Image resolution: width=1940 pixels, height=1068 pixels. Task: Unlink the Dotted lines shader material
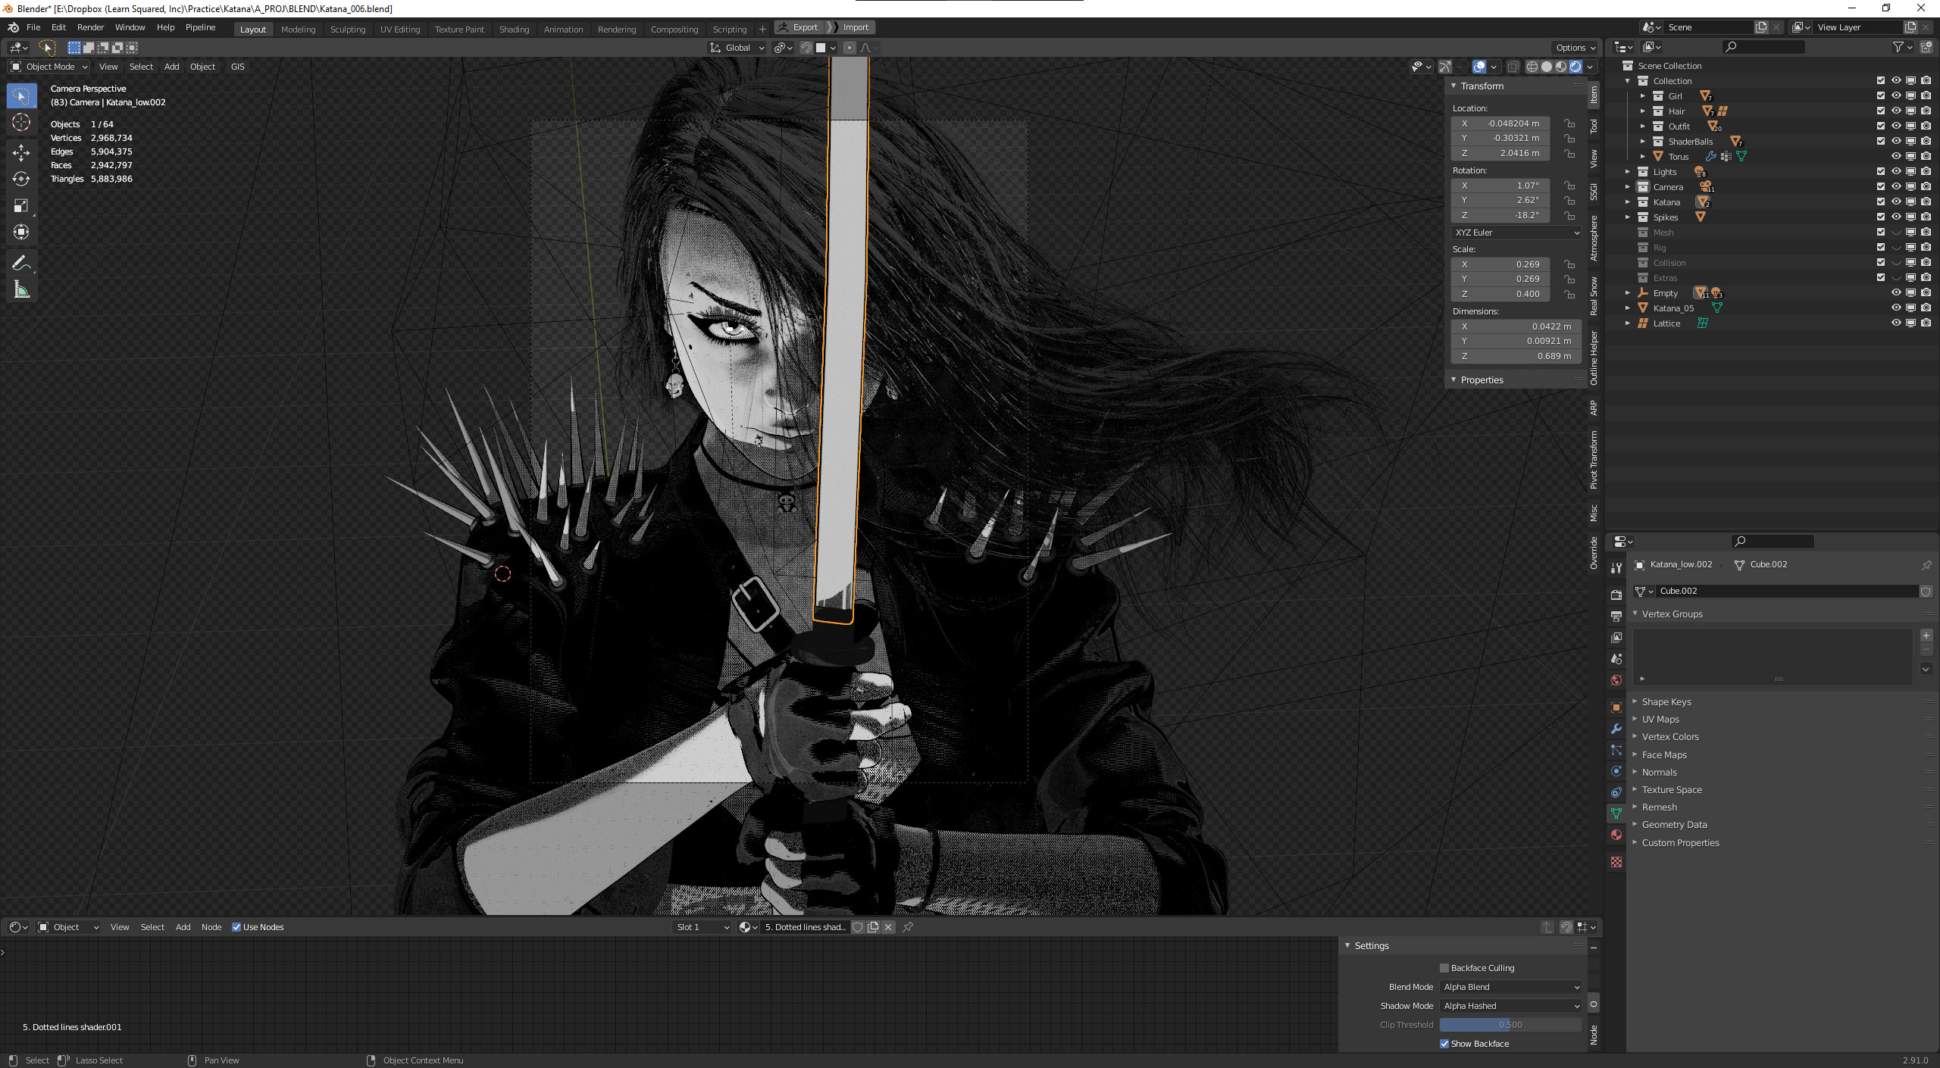888,927
